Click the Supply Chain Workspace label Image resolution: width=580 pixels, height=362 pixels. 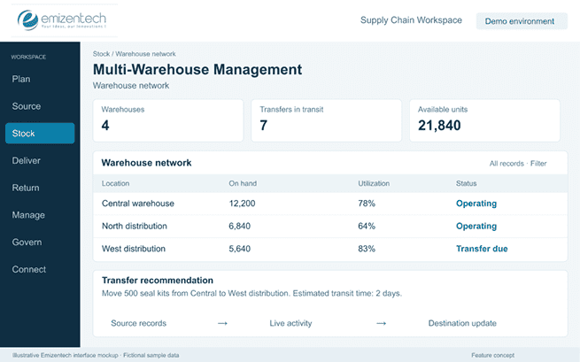(411, 20)
